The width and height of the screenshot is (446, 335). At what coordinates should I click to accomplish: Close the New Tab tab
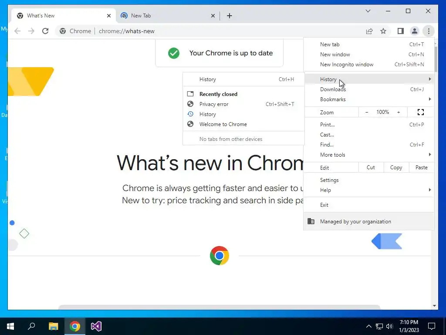coord(213,16)
